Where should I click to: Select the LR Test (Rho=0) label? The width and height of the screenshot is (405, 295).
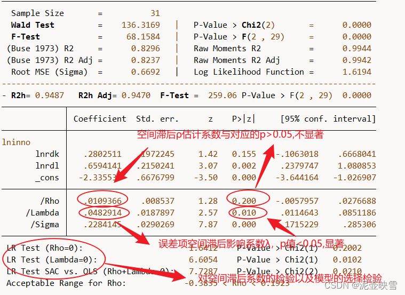pos(45,248)
